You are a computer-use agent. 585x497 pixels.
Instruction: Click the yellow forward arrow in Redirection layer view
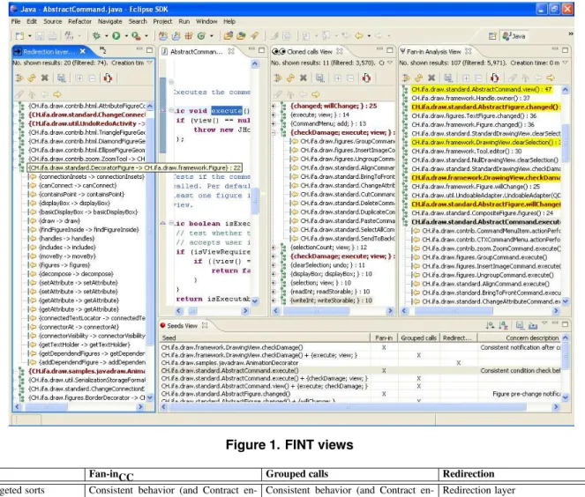pyautogui.click(x=57, y=94)
